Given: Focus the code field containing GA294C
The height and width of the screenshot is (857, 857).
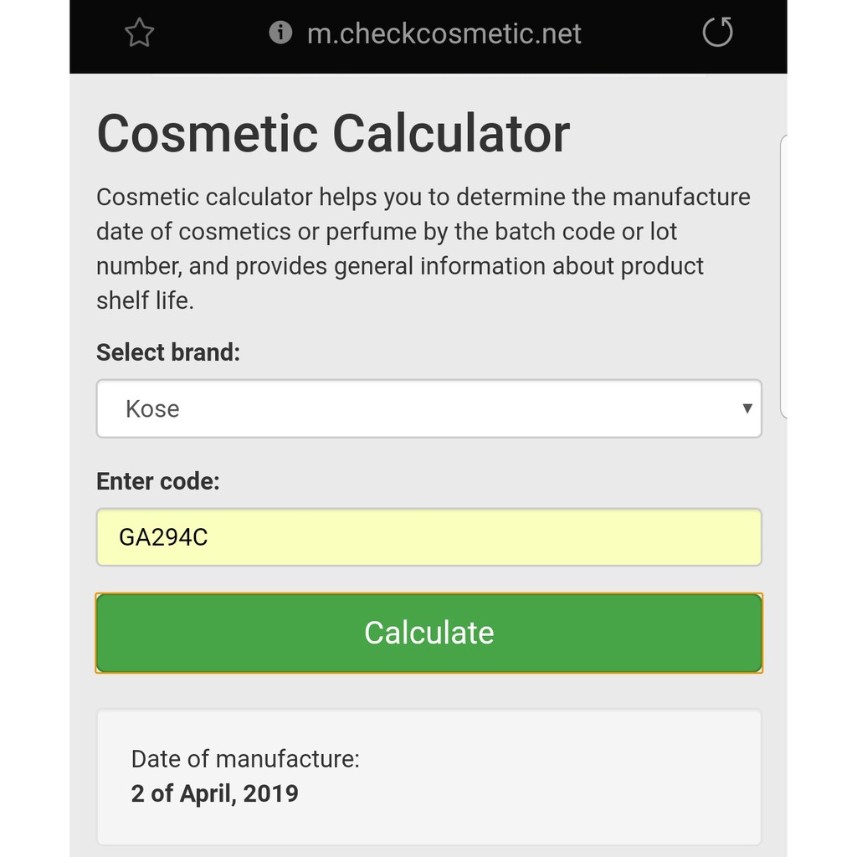Looking at the screenshot, I should coord(428,537).
